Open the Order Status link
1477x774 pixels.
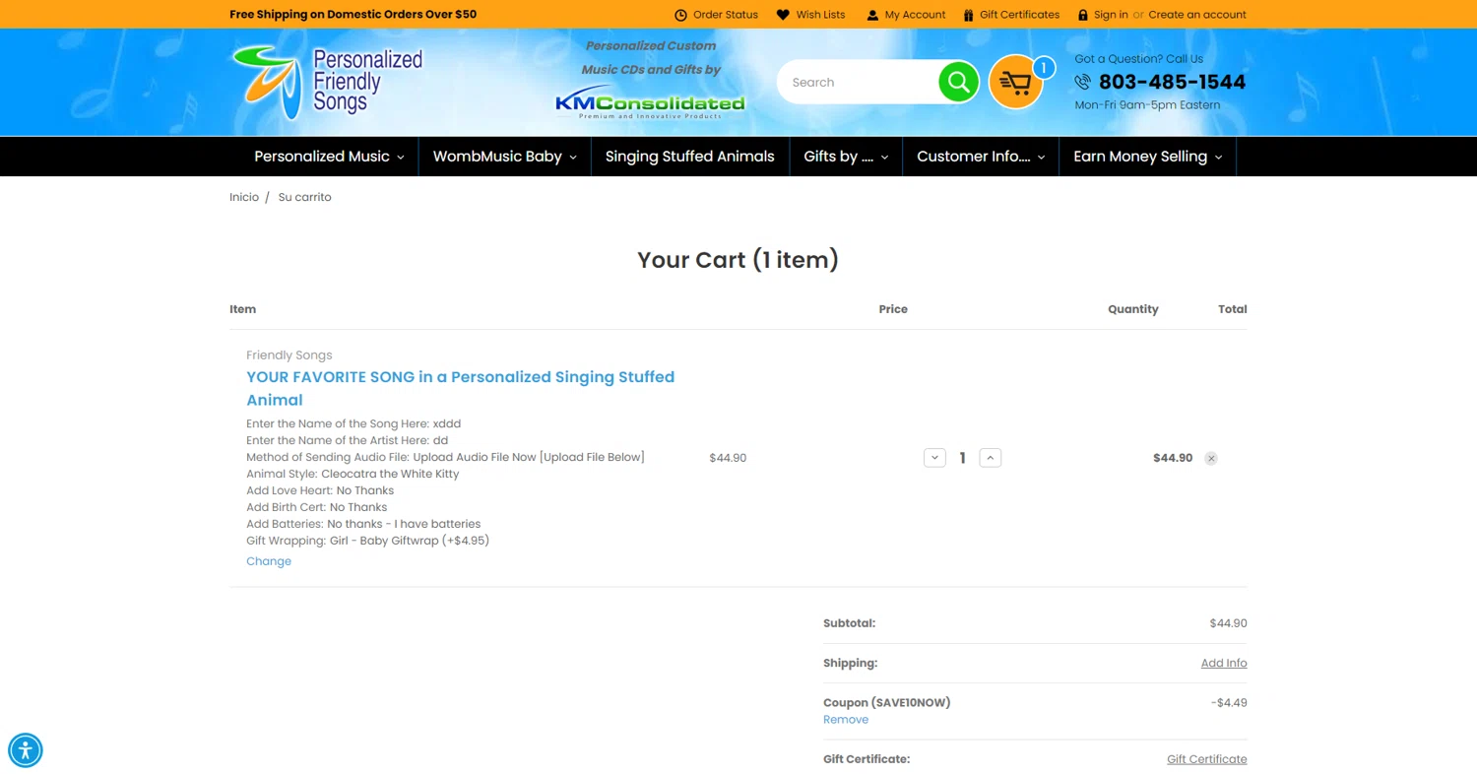pyautogui.click(x=726, y=15)
